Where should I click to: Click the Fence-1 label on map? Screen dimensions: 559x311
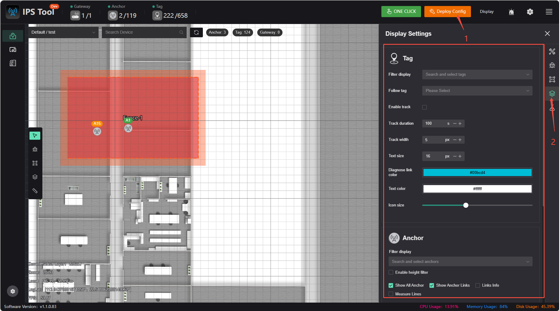pos(133,118)
